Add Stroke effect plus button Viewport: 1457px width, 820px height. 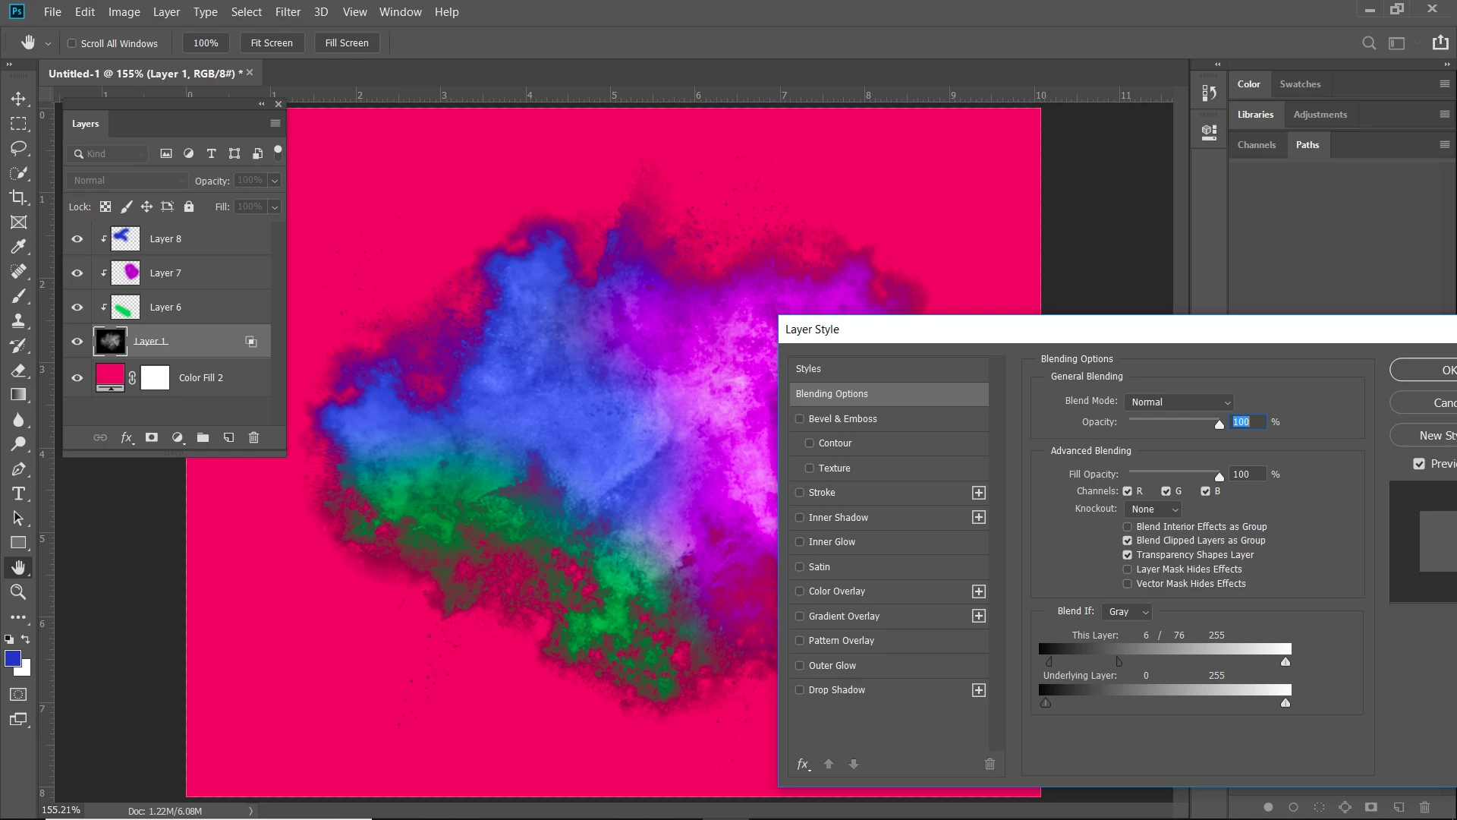pyautogui.click(x=979, y=493)
